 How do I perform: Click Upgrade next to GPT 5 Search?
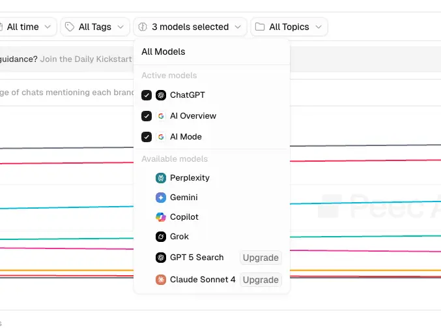(x=261, y=258)
